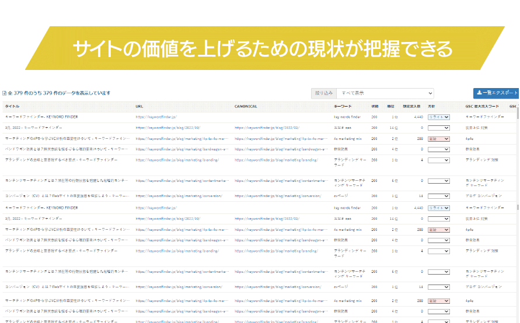The width and height of the screenshot is (520, 323).
Task: Open the marketing/conversion/ URL link
Action: tap(179, 196)
